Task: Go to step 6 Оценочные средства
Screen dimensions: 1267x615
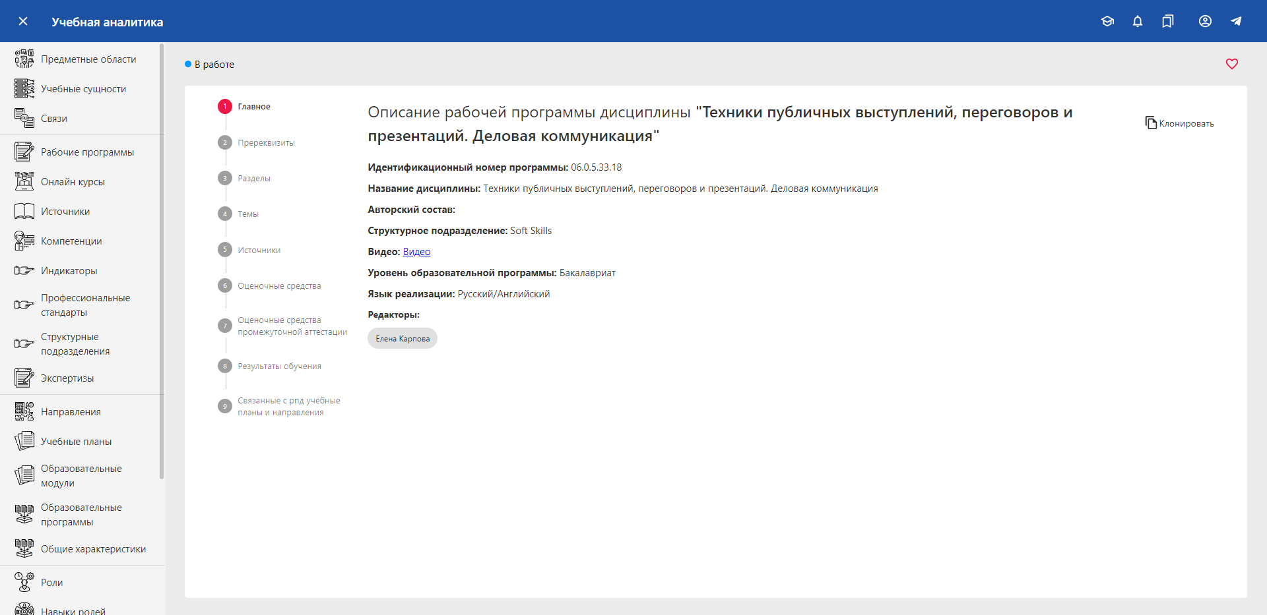Action: click(x=270, y=285)
